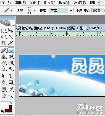
Task: Select the Zoom magnifier tool
Action: click(11, 96)
